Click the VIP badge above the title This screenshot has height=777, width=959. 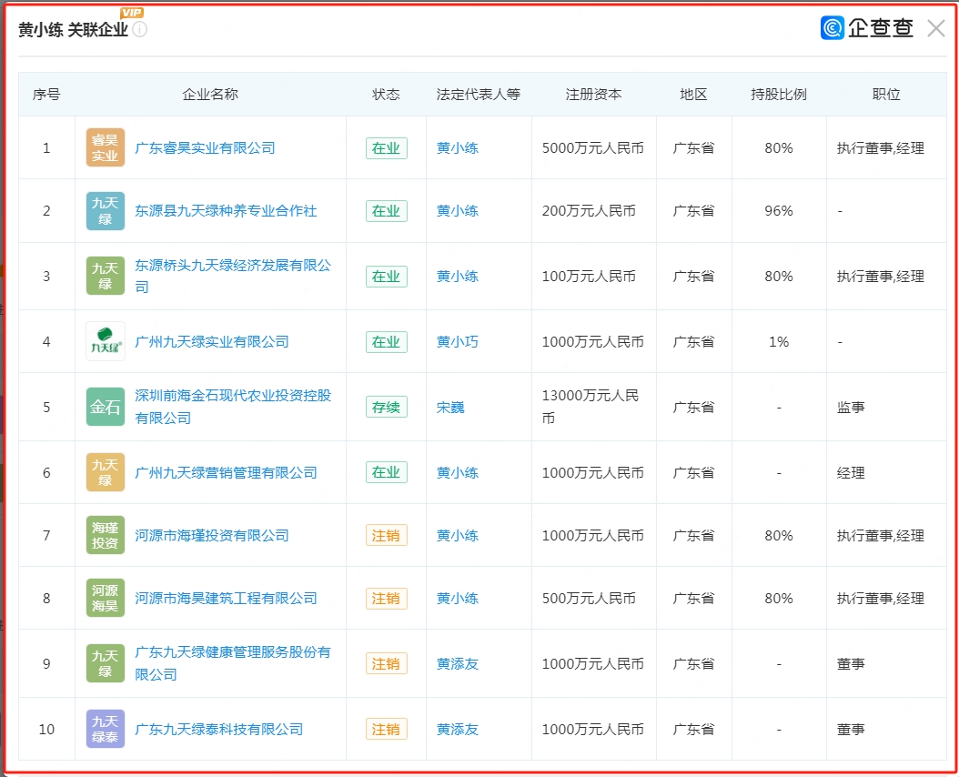132,13
